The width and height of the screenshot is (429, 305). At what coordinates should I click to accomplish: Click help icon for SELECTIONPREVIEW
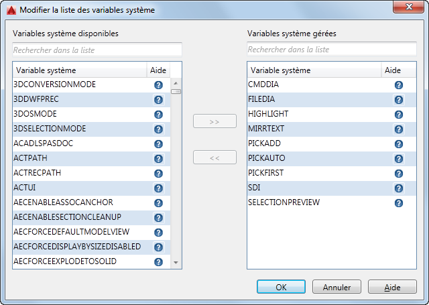tap(398, 203)
